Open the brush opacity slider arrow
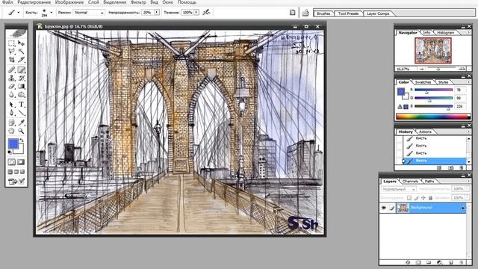The height and width of the screenshot is (269, 478). [156, 13]
